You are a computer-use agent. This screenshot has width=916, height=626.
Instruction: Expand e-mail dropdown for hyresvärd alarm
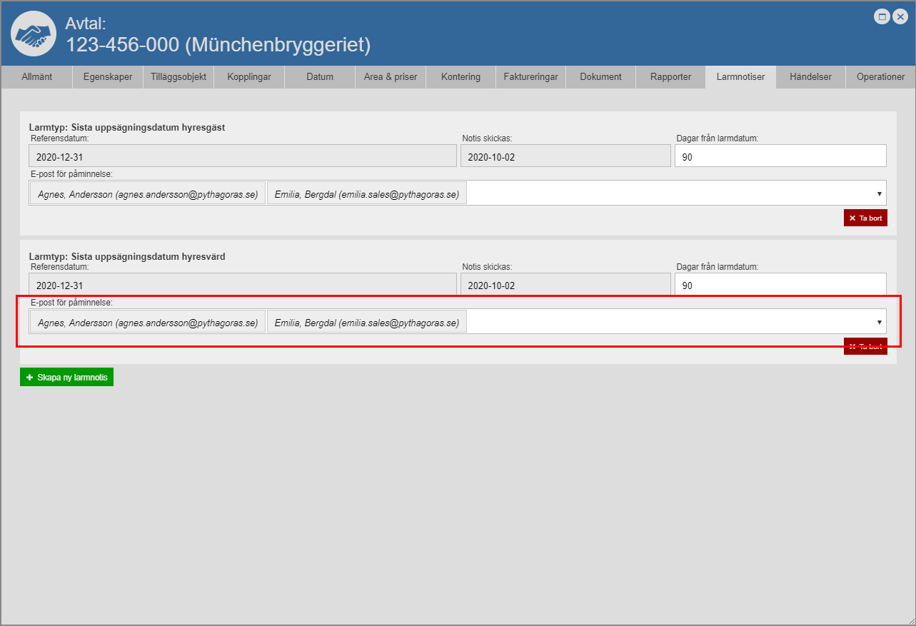pos(879,322)
